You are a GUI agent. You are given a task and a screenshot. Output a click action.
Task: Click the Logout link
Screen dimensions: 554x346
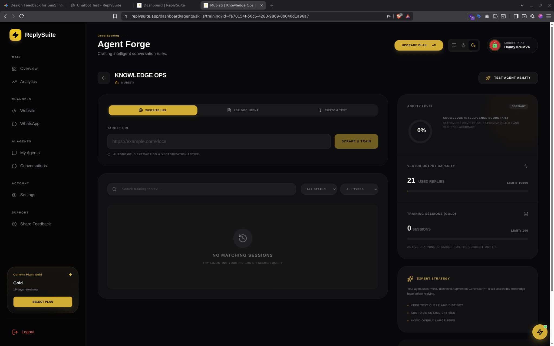point(24,332)
